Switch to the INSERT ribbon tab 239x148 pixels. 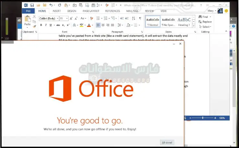click(57, 11)
